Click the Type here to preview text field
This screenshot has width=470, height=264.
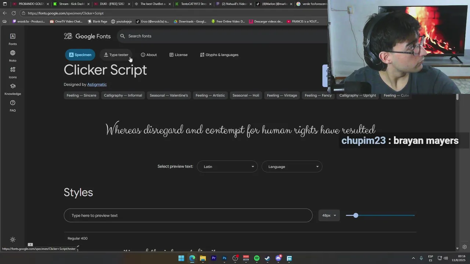[188, 215]
